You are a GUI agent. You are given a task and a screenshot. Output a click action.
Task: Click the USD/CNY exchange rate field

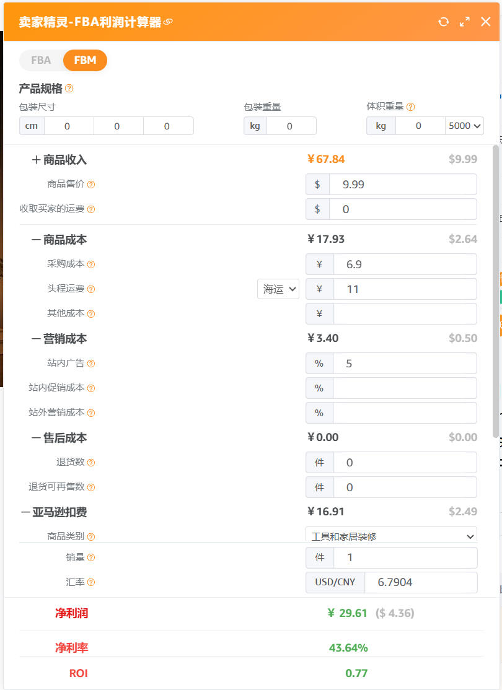[x=421, y=582]
